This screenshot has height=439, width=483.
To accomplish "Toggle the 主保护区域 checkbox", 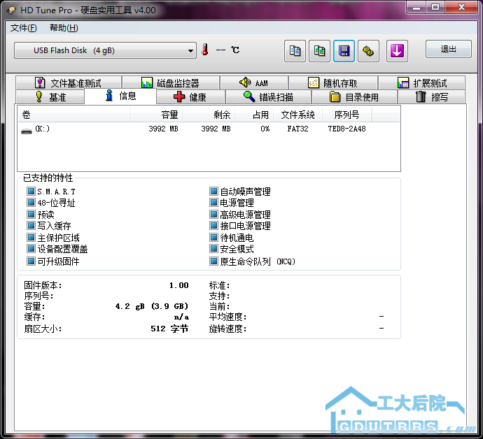I will point(31,237).
